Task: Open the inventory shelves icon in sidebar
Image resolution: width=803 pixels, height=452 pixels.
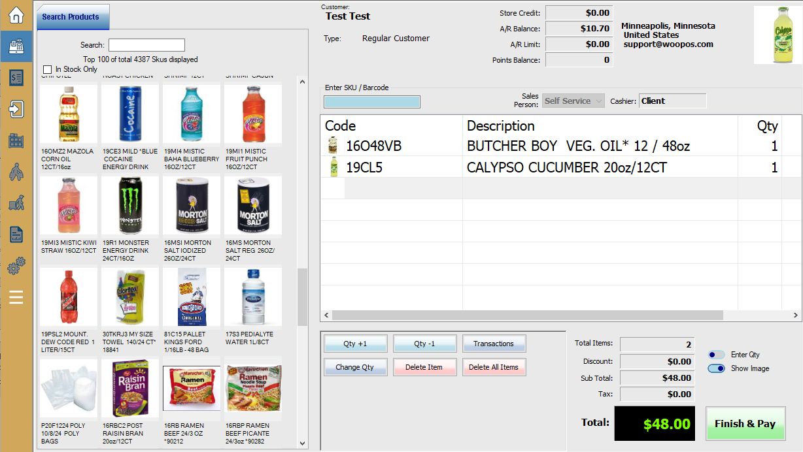Action: [x=16, y=140]
